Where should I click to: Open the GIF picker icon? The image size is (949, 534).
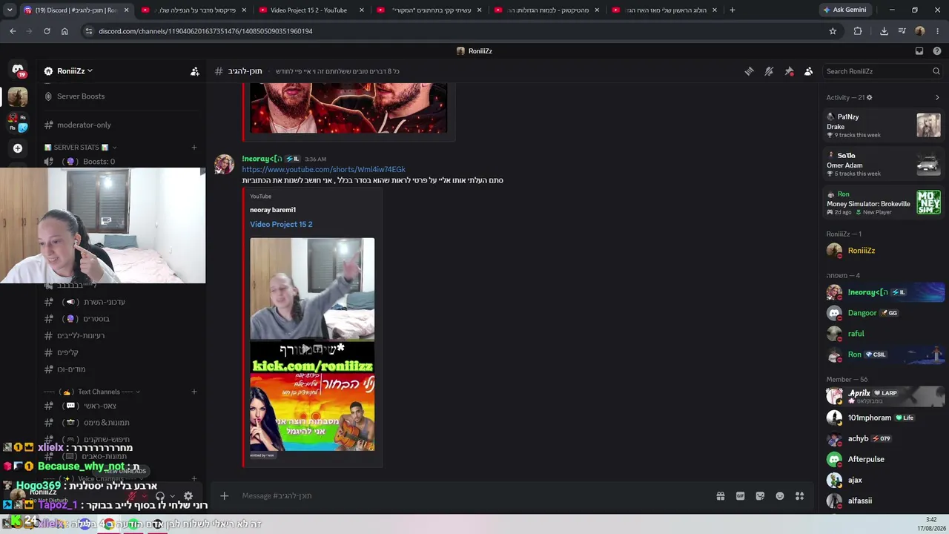740,496
